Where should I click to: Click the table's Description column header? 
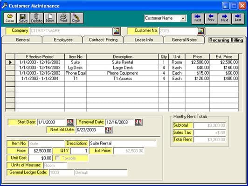tap(123, 56)
